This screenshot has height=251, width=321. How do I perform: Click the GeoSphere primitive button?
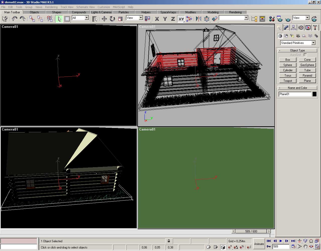(307, 65)
